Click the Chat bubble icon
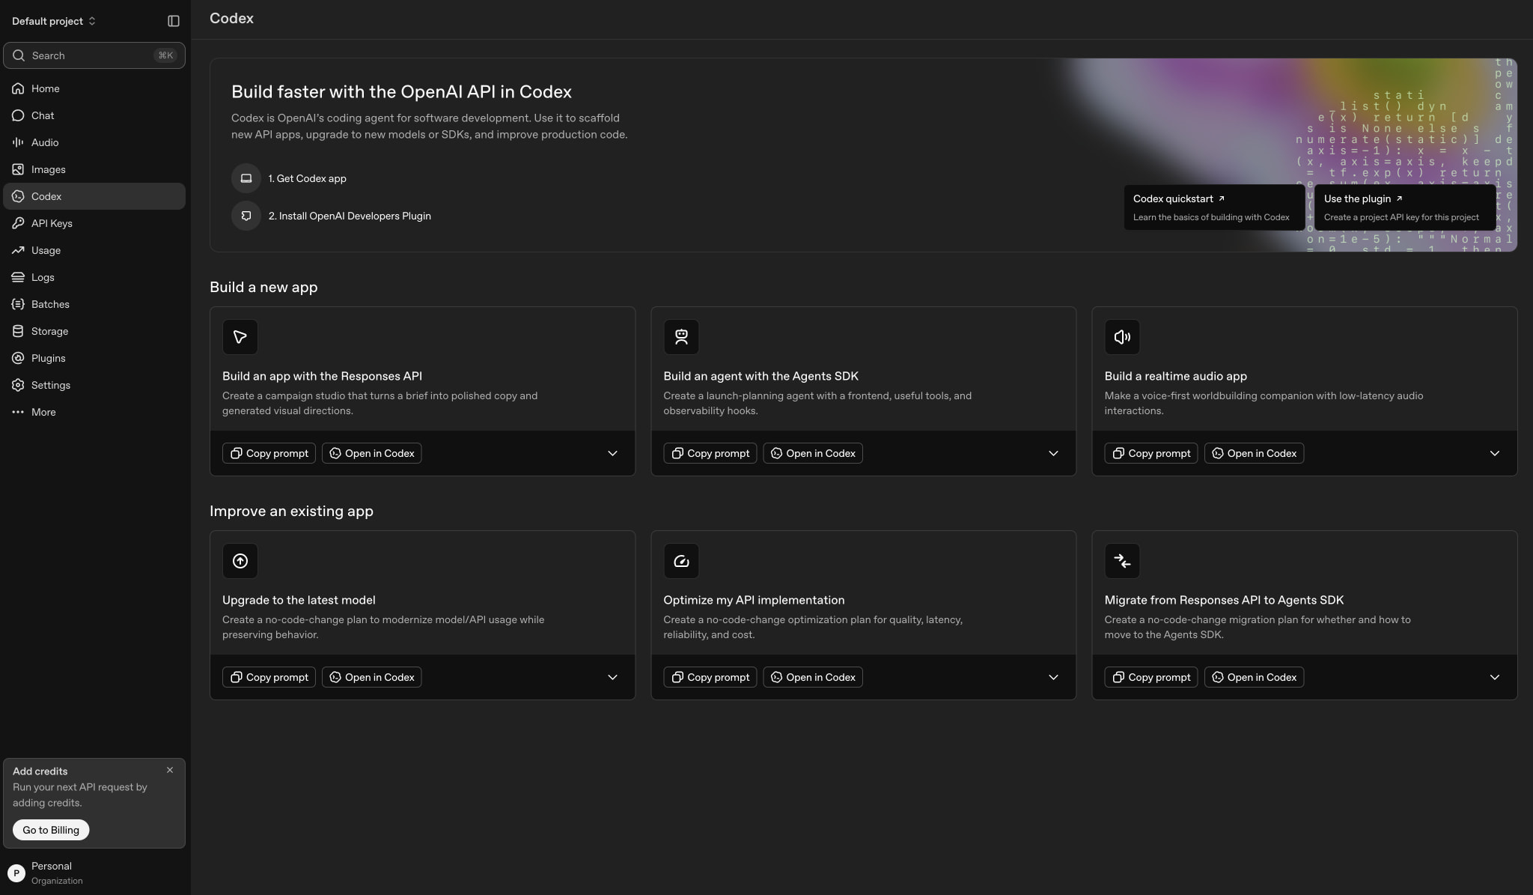1533x895 pixels. coord(18,115)
